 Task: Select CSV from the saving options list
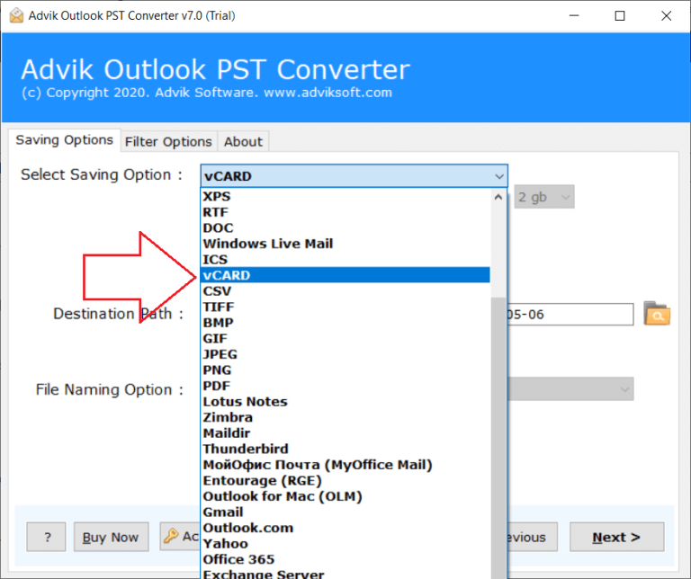pos(218,291)
